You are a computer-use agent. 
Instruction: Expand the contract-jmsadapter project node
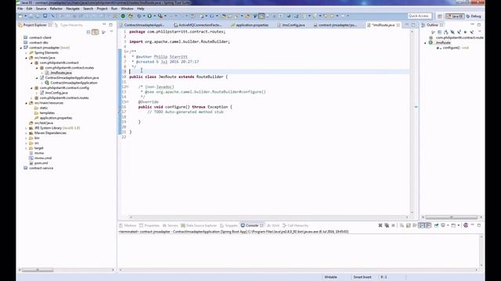pyautogui.click(x=21, y=48)
